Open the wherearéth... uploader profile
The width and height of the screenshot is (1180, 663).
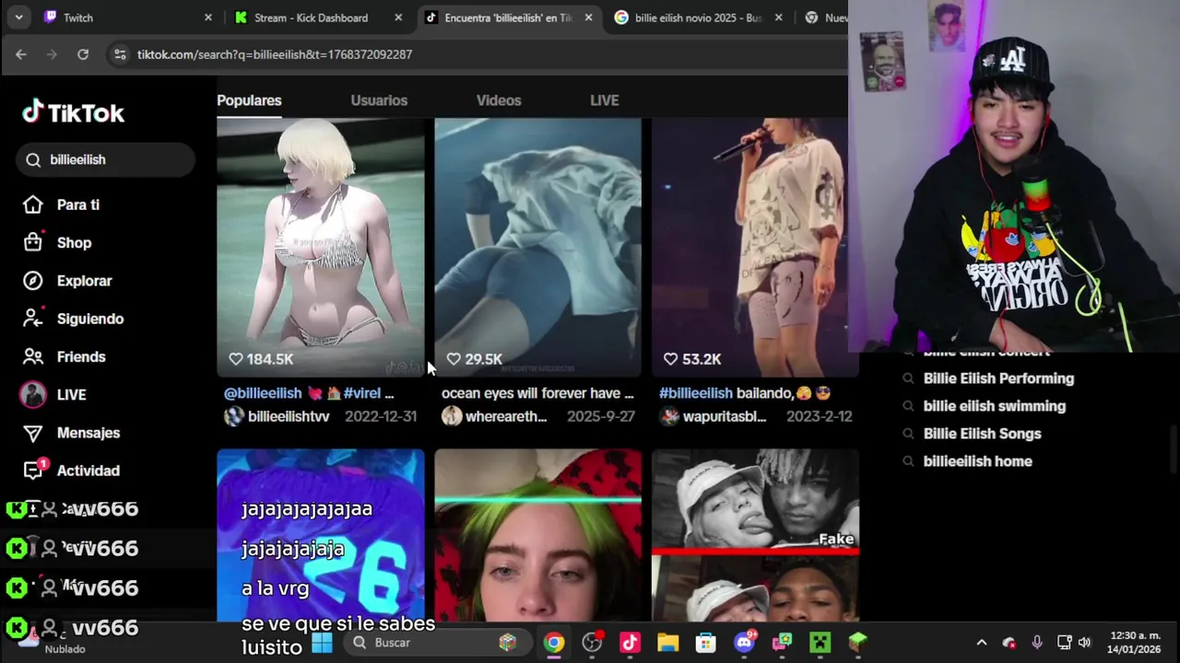[506, 416]
